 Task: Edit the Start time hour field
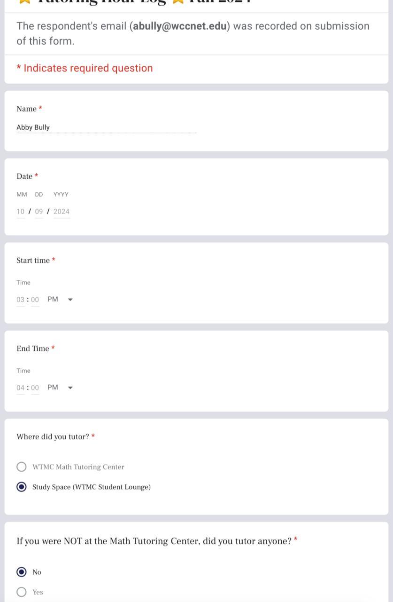tap(20, 300)
